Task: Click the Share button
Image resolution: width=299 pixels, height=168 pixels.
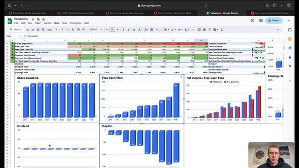Action: pos(274,21)
